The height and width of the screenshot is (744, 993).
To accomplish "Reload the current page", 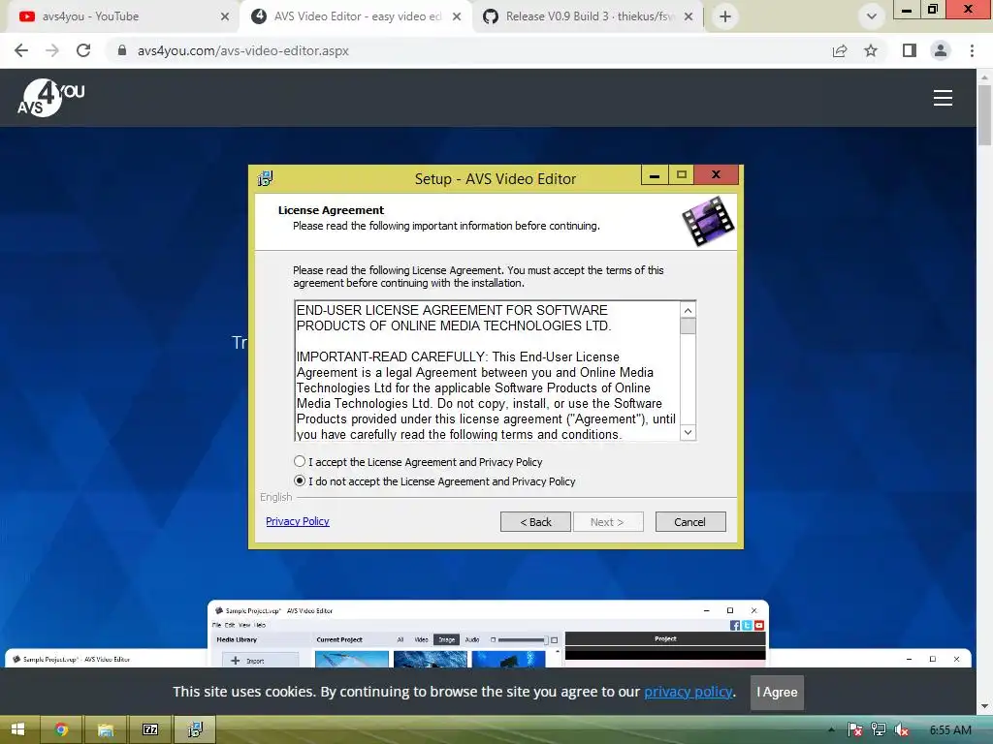I will [x=83, y=50].
